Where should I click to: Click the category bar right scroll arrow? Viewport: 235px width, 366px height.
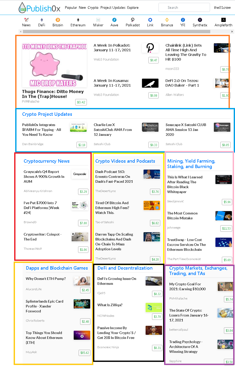(x=232, y=32)
